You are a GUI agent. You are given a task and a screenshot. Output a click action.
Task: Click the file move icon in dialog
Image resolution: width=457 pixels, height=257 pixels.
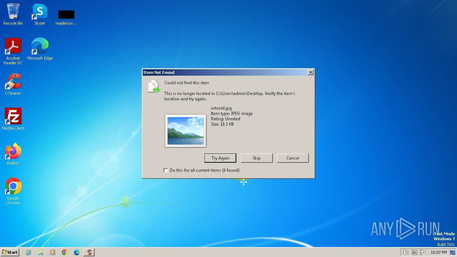pyautogui.click(x=154, y=87)
